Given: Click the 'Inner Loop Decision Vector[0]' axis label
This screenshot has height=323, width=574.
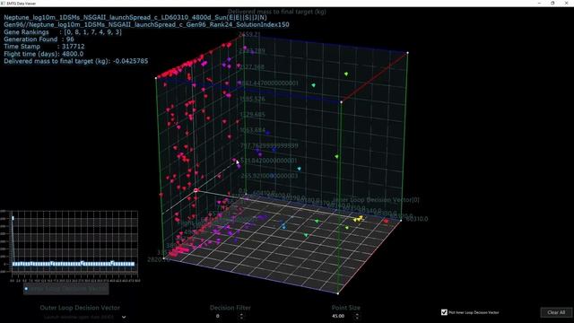Looking at the screenshot, I should (x=376, y=200).
